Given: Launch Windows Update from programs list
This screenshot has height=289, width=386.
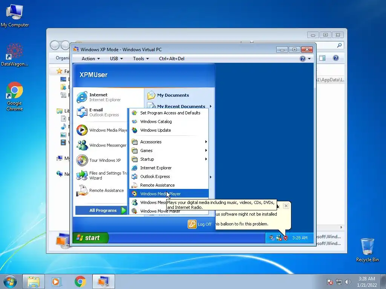Looking at the screenshot, I should (169, 130).
